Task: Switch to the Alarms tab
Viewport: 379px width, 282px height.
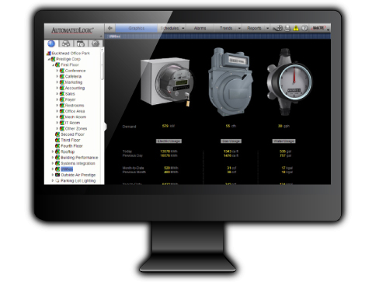Action: 200,28
